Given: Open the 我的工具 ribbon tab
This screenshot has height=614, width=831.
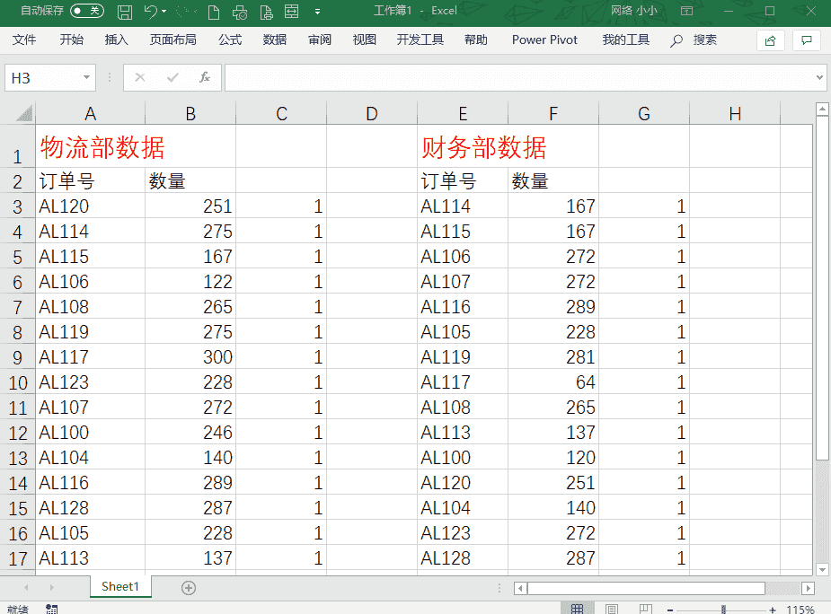Looking at the screenshot, I should (625, 39).
